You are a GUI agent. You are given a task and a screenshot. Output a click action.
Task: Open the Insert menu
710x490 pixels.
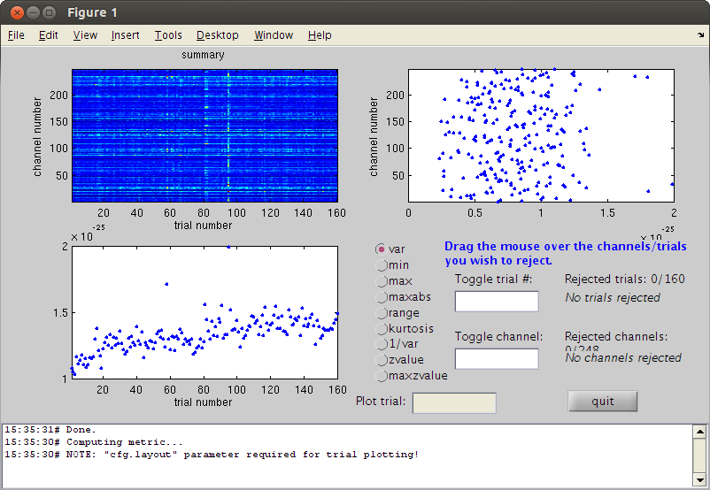125,35
